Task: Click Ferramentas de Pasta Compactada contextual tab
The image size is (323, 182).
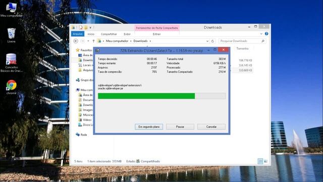Action: tap(157, 28)
